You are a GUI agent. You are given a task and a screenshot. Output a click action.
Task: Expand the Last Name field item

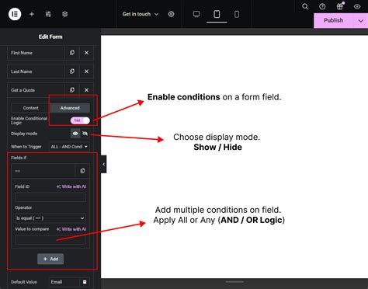36,71
